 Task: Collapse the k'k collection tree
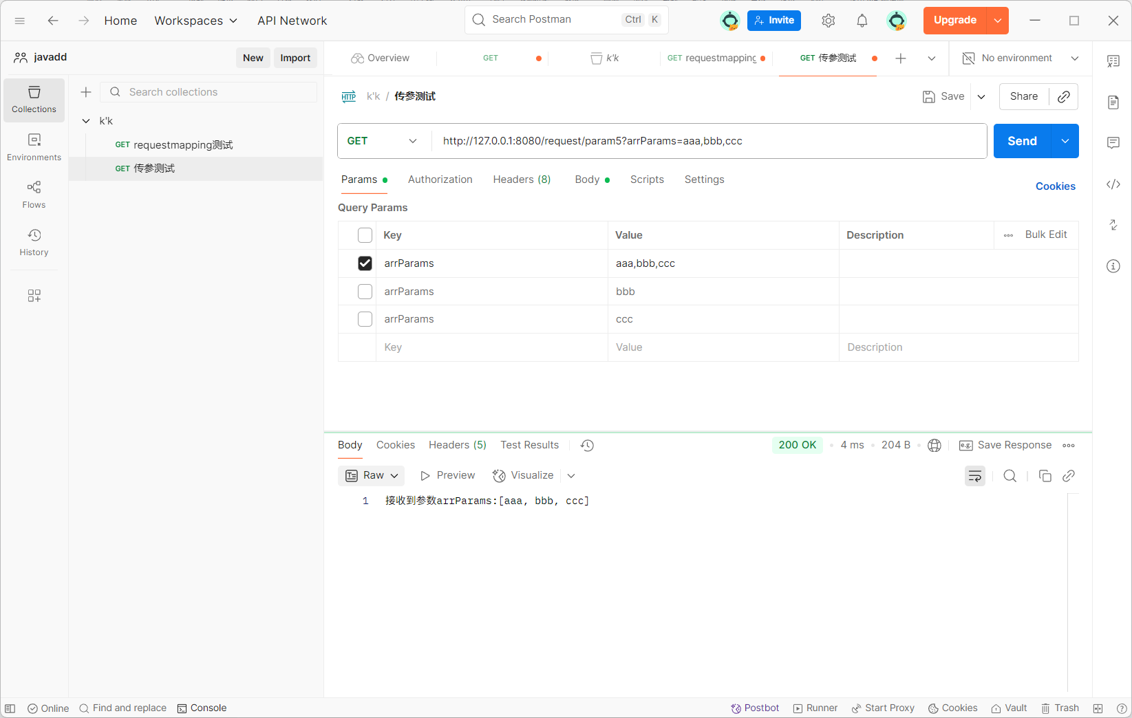pos(86,121)
